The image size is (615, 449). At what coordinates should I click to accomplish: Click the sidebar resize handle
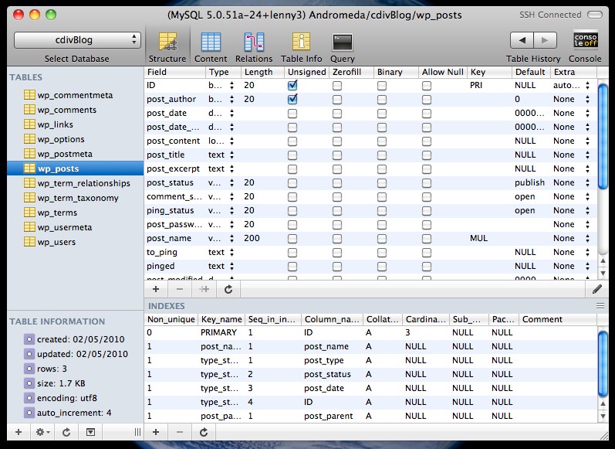coord(137,432)
